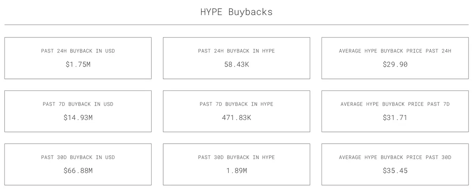Screen dimensions: 474x191
Task: Click the $1.75M value
Action: click(x=78, y=64)
